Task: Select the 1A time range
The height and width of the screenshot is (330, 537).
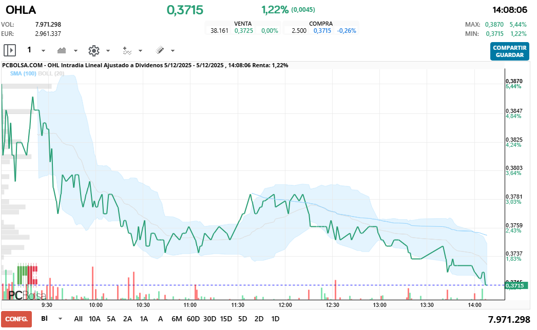Action: click(144, 319)
